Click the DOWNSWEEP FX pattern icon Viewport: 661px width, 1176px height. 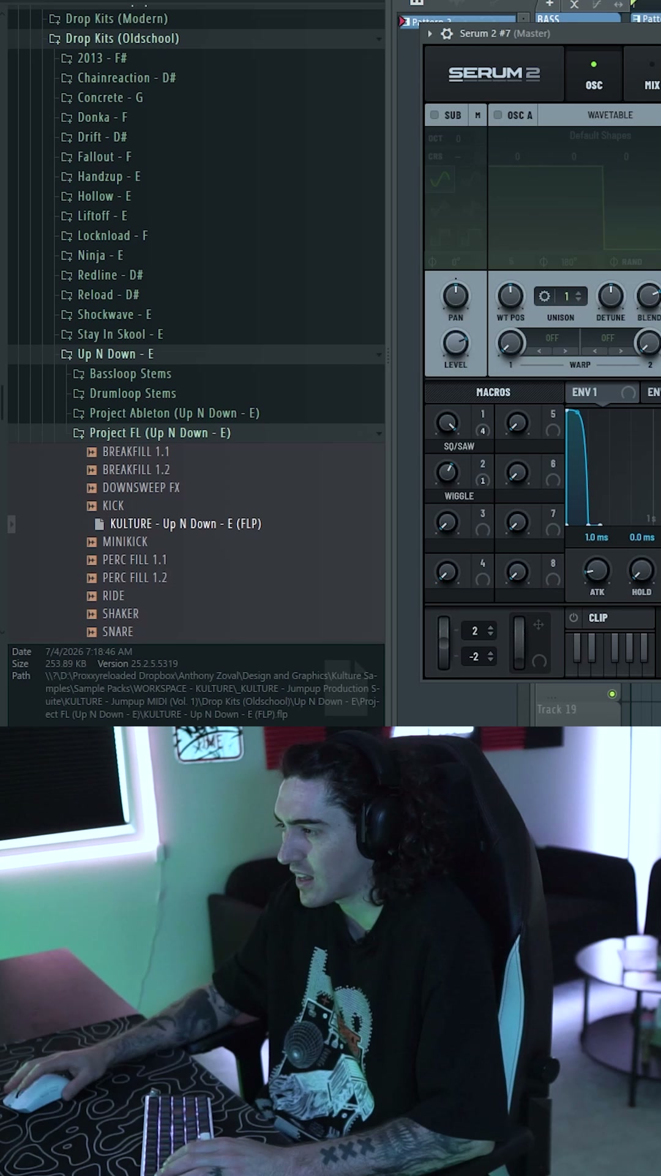(92, 488)
